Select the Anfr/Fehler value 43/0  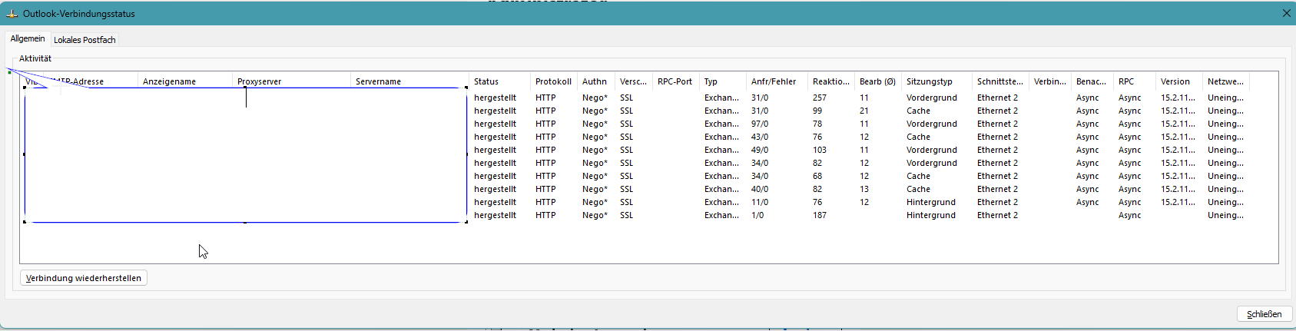pos(760,137)
